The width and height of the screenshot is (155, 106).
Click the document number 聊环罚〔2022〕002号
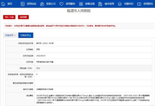45,43
